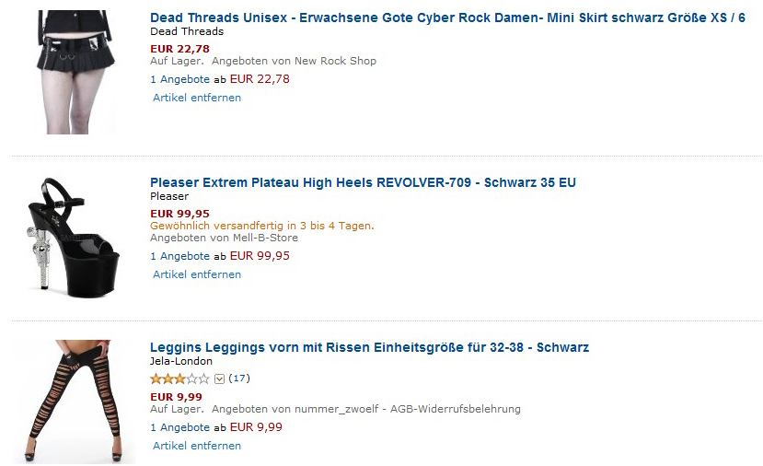Screen dimensions: 763x466
Task: Click the three-star rating for the leggings
Action: [179, 379]
